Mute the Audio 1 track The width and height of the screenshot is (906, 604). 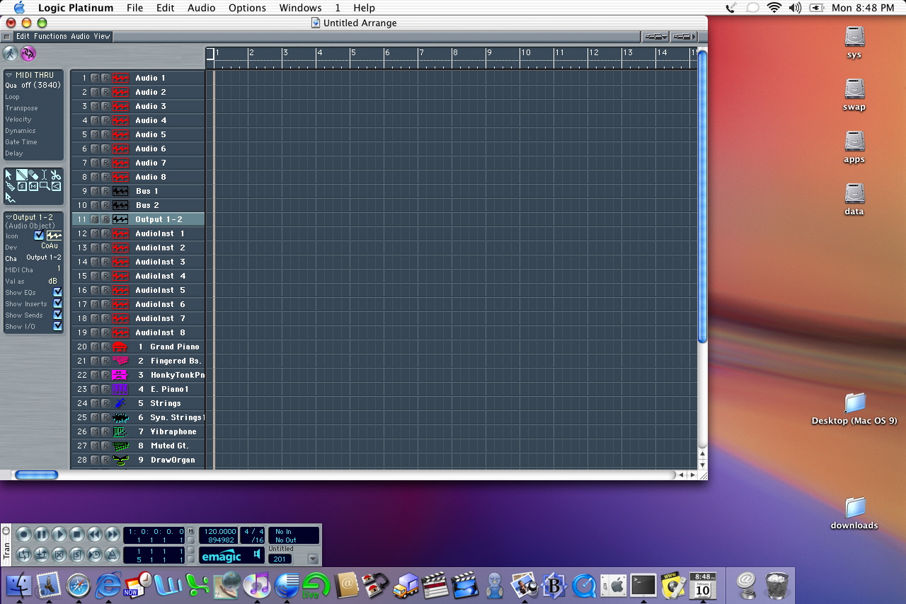click(95, 78)
